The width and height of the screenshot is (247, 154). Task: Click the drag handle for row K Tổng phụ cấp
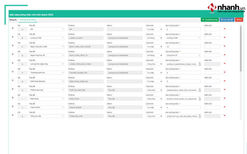tap(13, 115)
